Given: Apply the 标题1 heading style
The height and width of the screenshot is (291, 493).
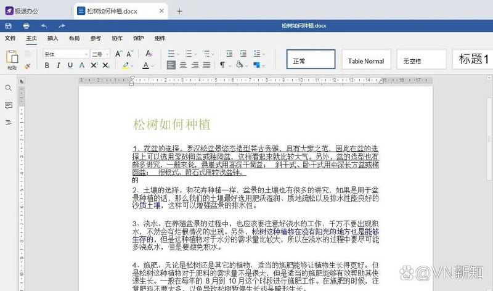Looking at the screenshot, I should 473,59.
